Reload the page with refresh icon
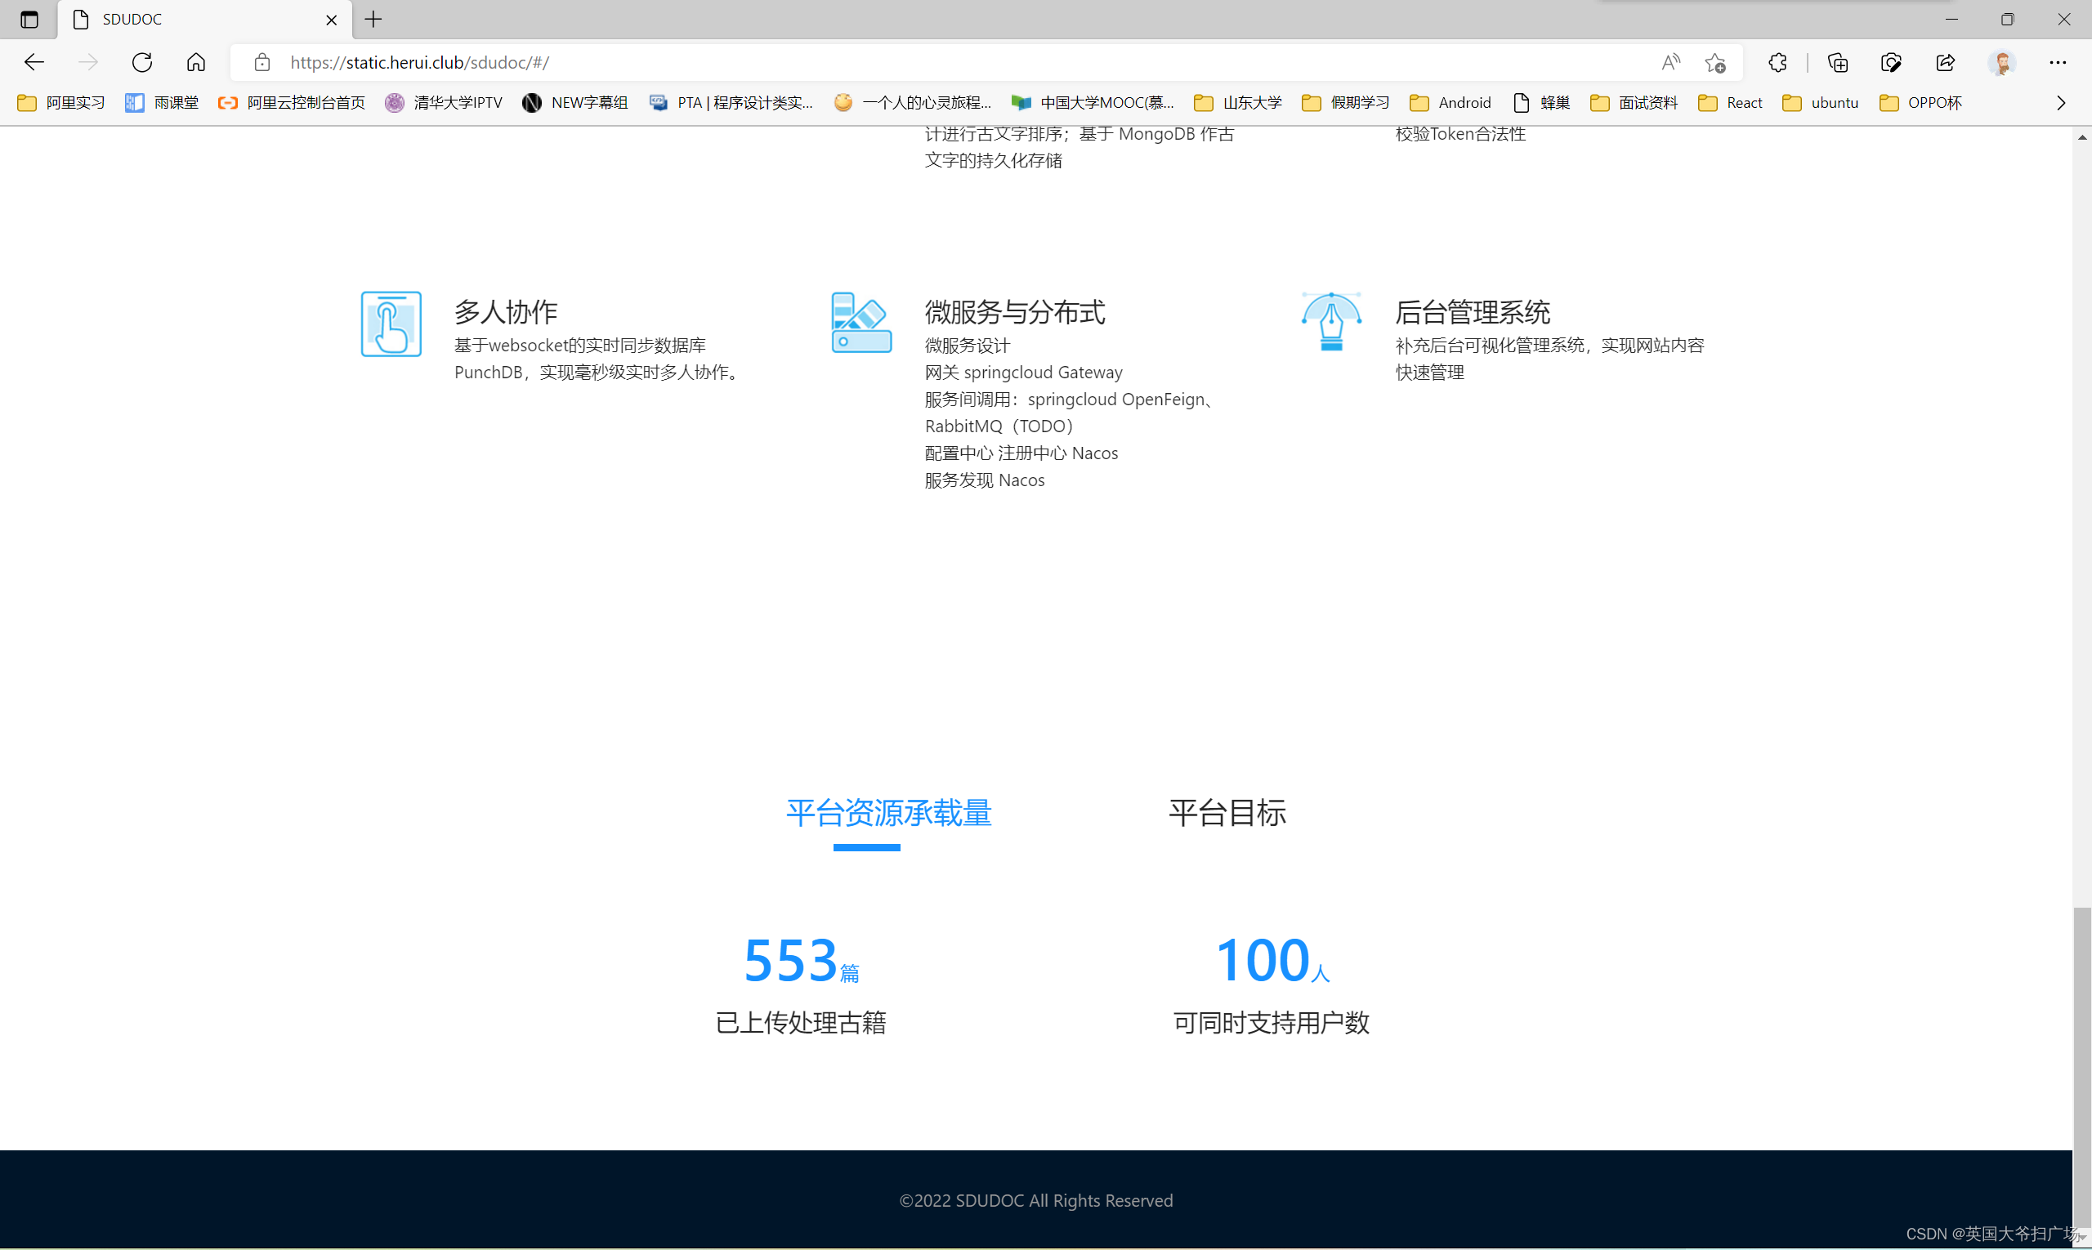Viewport: 2092px width, 1250px height. point(141,62)
